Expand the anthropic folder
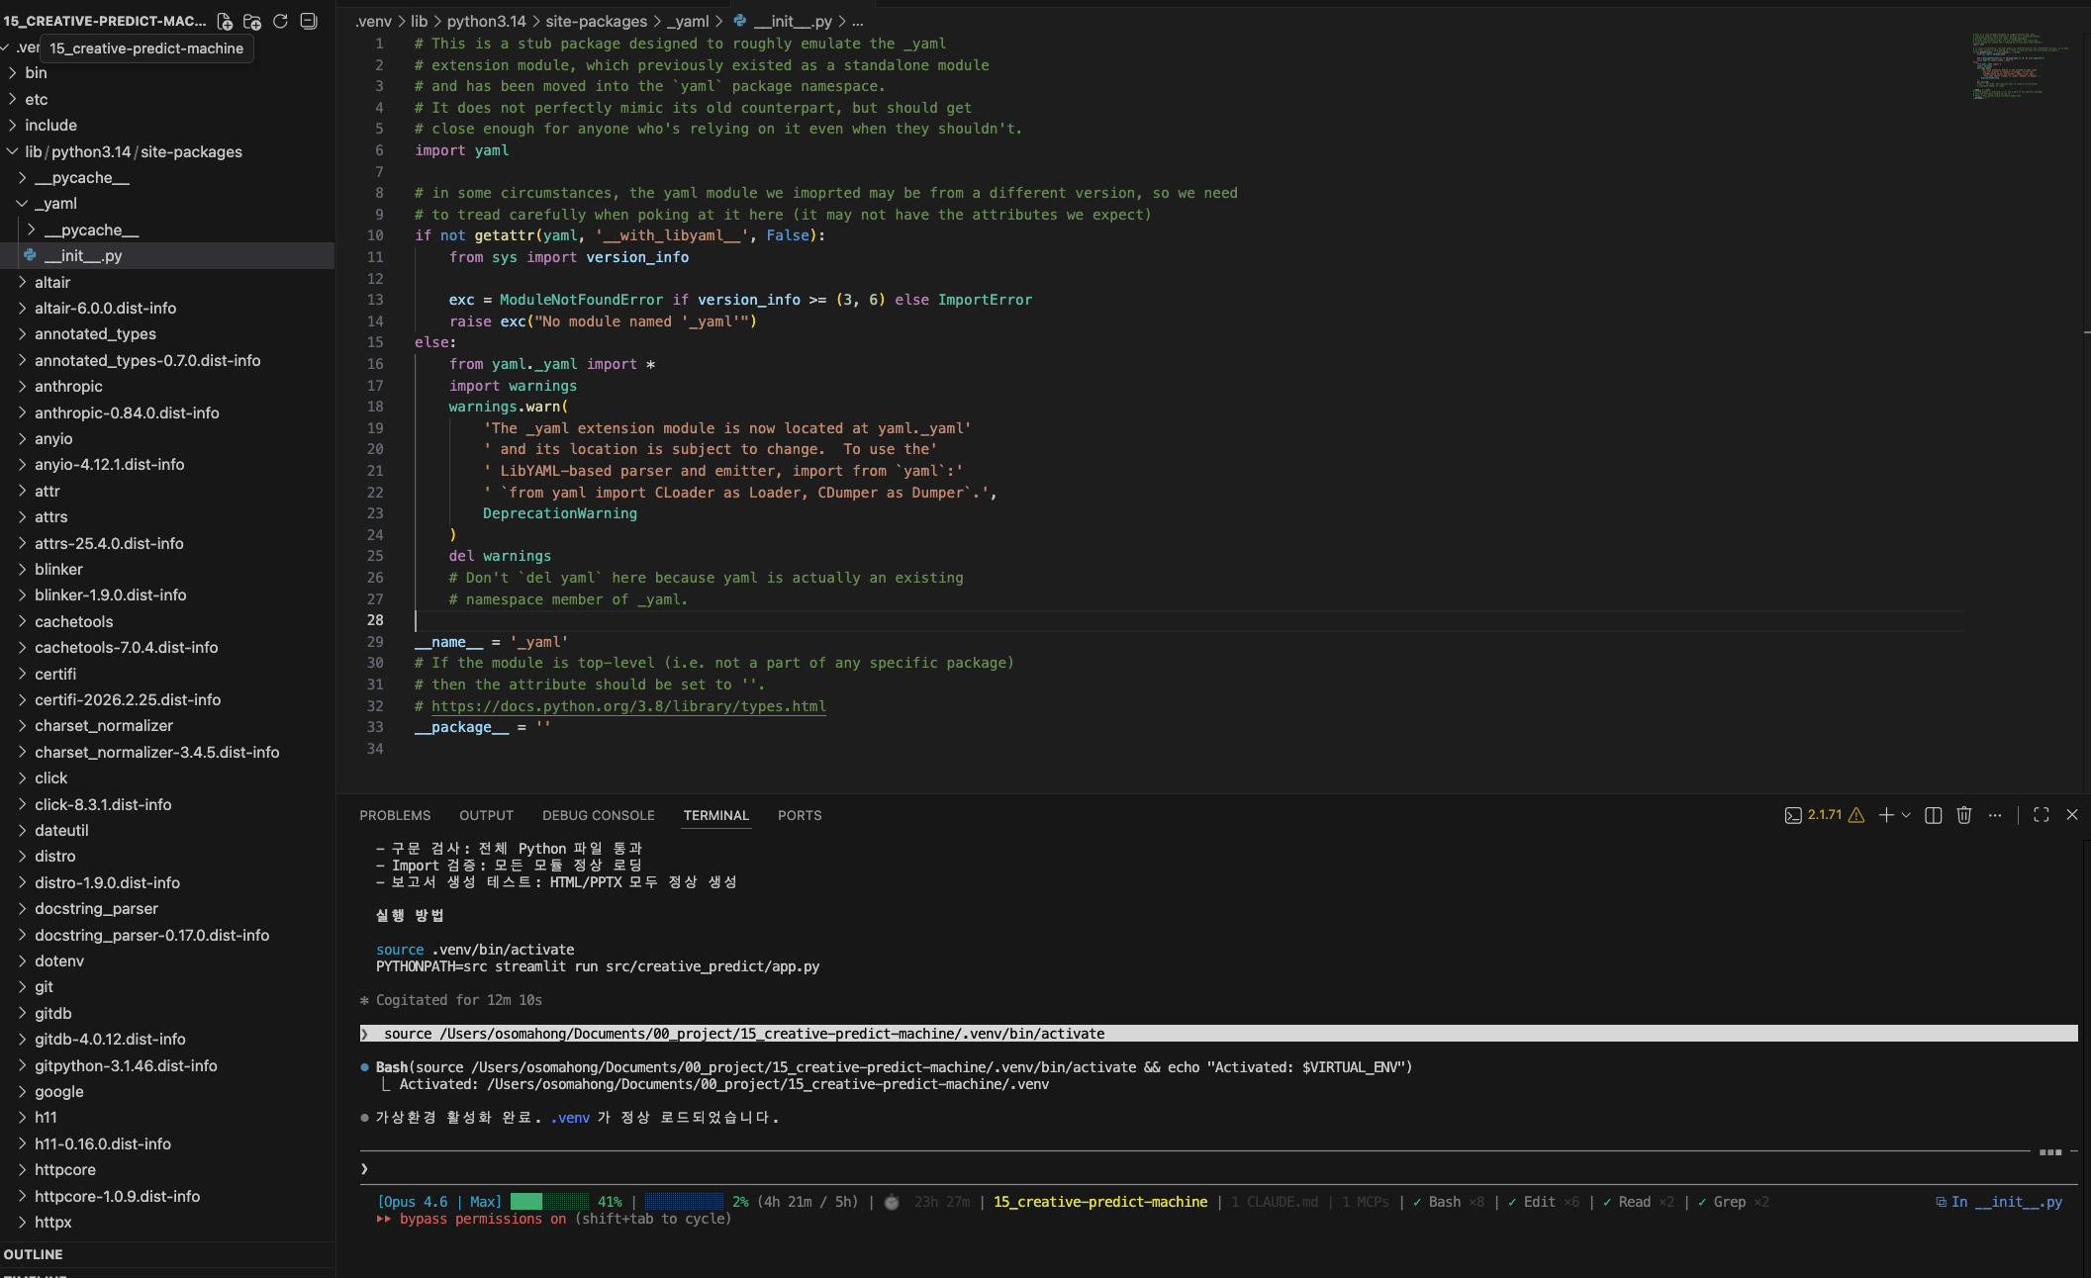 tap(68, 387)
